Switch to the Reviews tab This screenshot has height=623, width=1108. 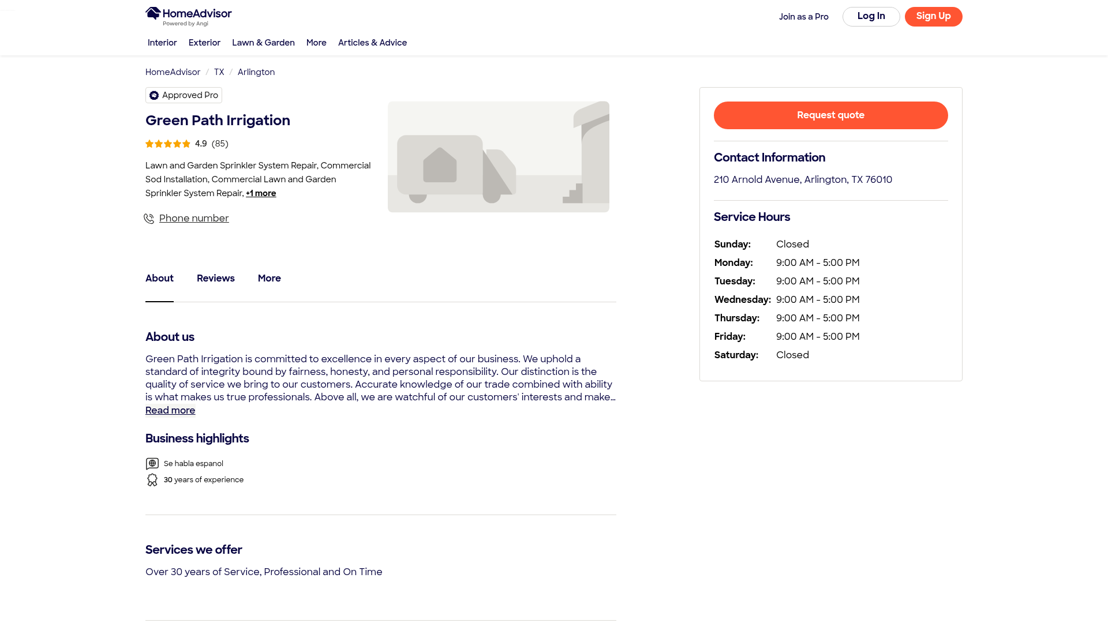(216, 279)
